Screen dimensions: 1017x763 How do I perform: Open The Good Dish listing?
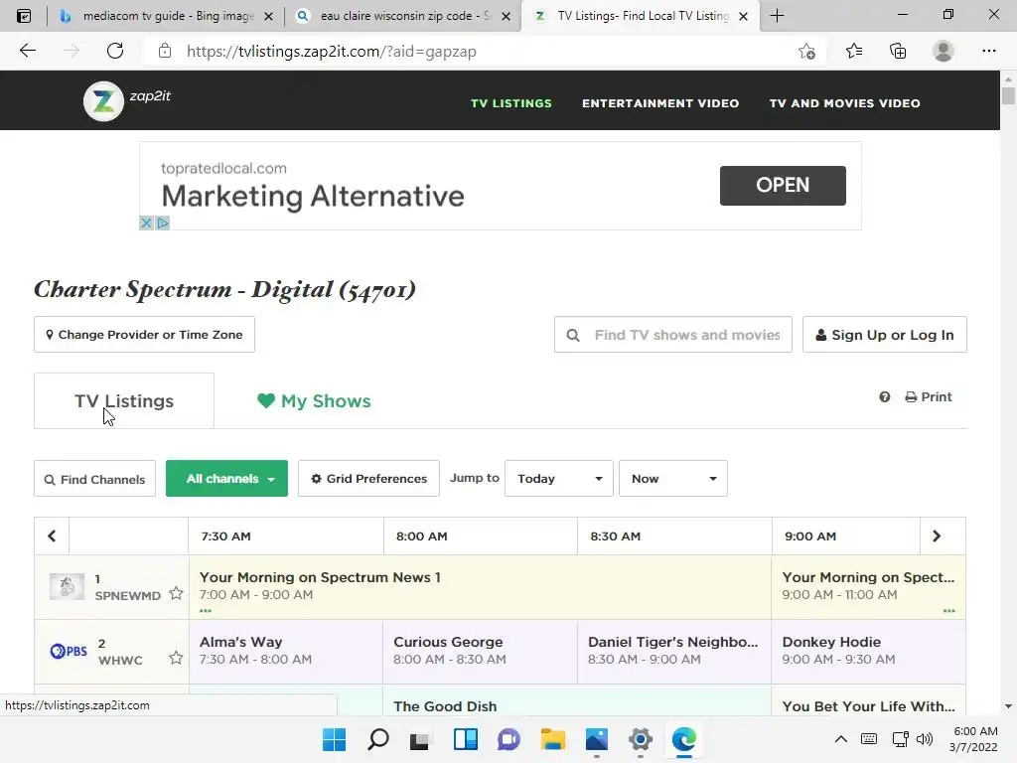coord(577,700)
